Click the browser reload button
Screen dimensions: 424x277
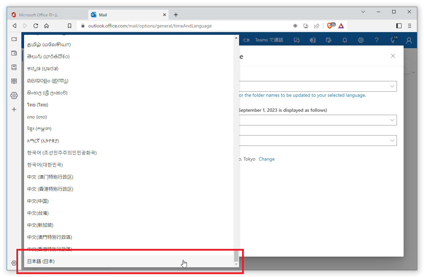tap(36, 26)
